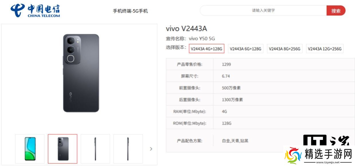View the first side-profile thumbnail
The height and width of the screenshot is (166, 355).
point(95,149)
